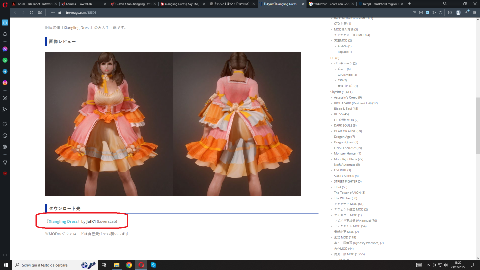Click the dress review image

(x=173, y=124)
